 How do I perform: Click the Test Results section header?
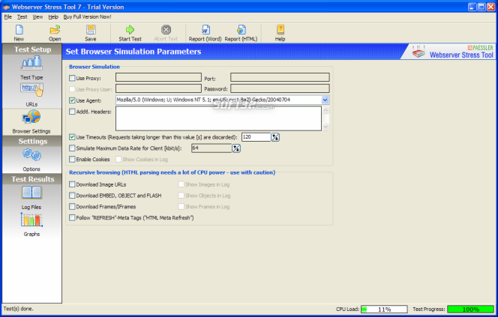(32, 179)
